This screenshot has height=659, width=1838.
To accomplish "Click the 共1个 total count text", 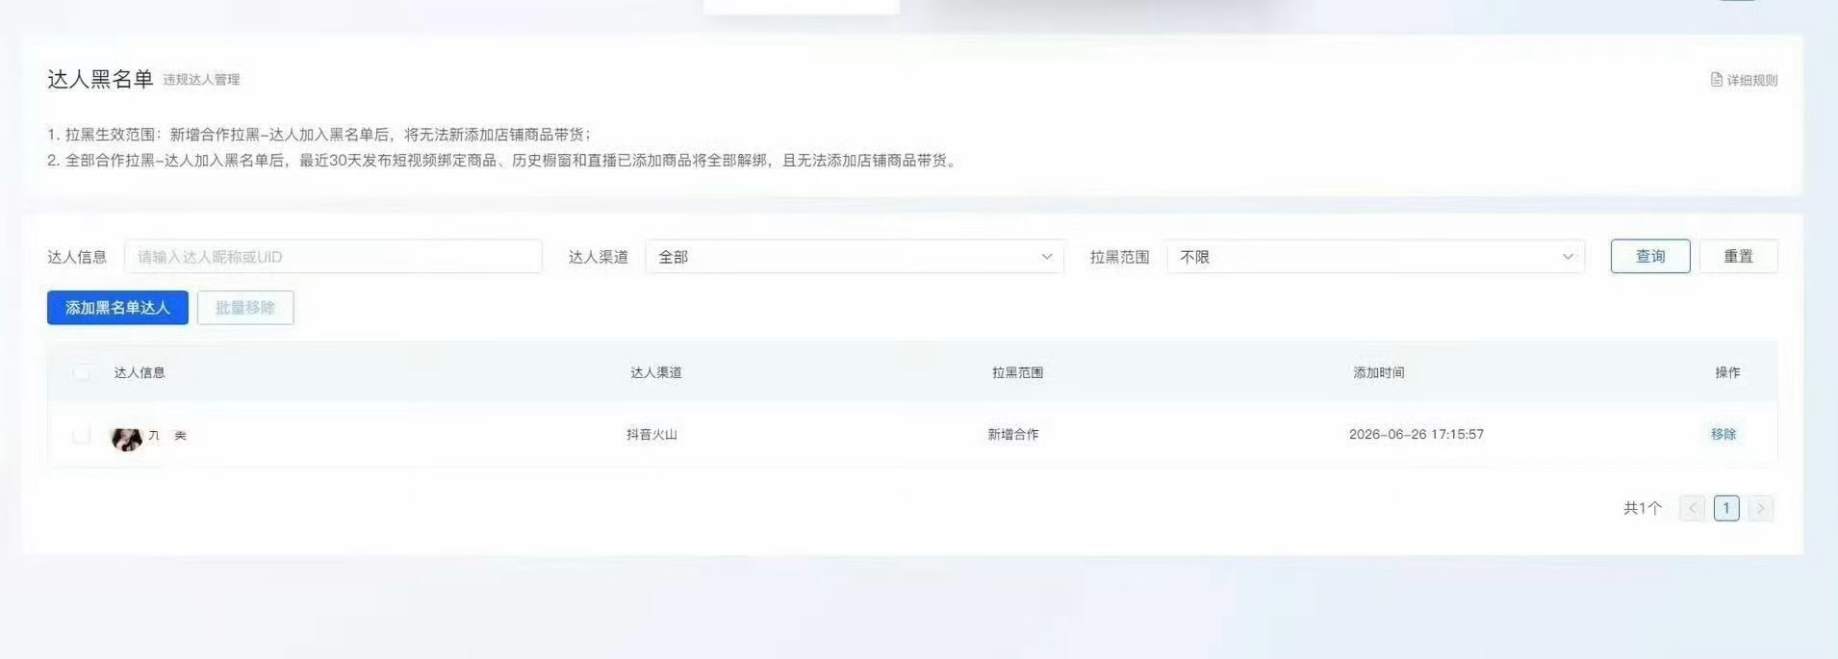I will click(x=1643, y=508).
